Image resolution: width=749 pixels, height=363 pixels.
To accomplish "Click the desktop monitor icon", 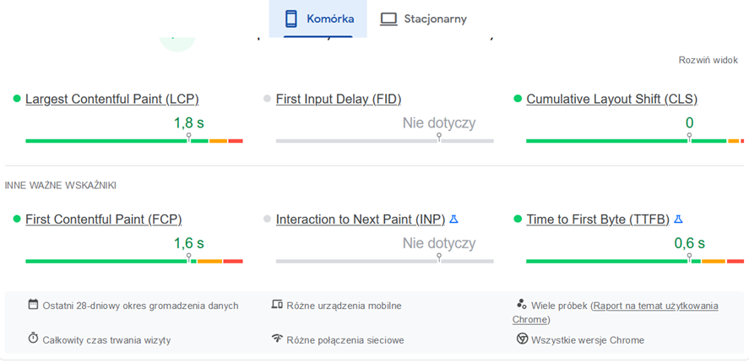I will (x=388, y=19).
